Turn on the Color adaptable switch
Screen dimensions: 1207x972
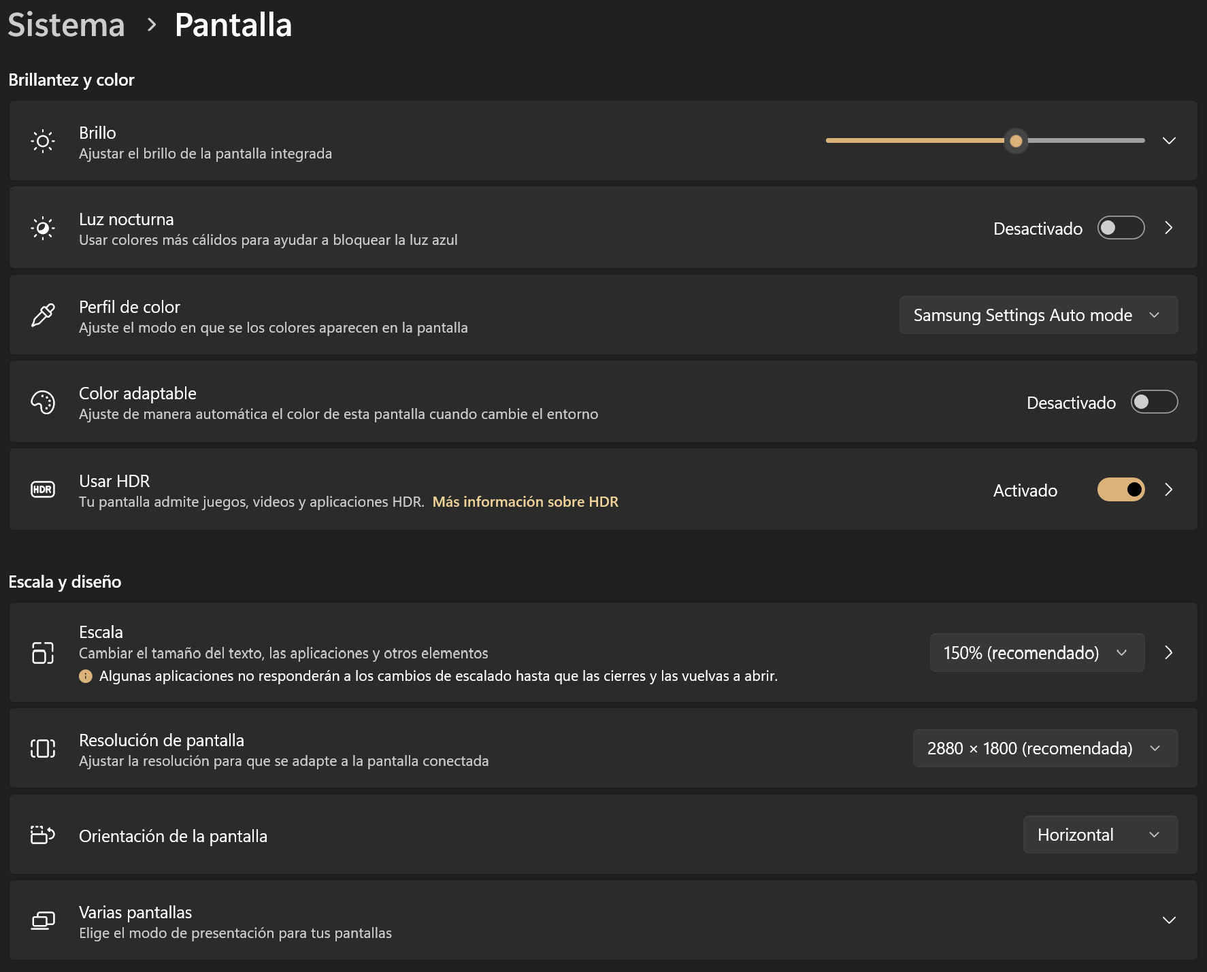click(x=1154, y=402)
